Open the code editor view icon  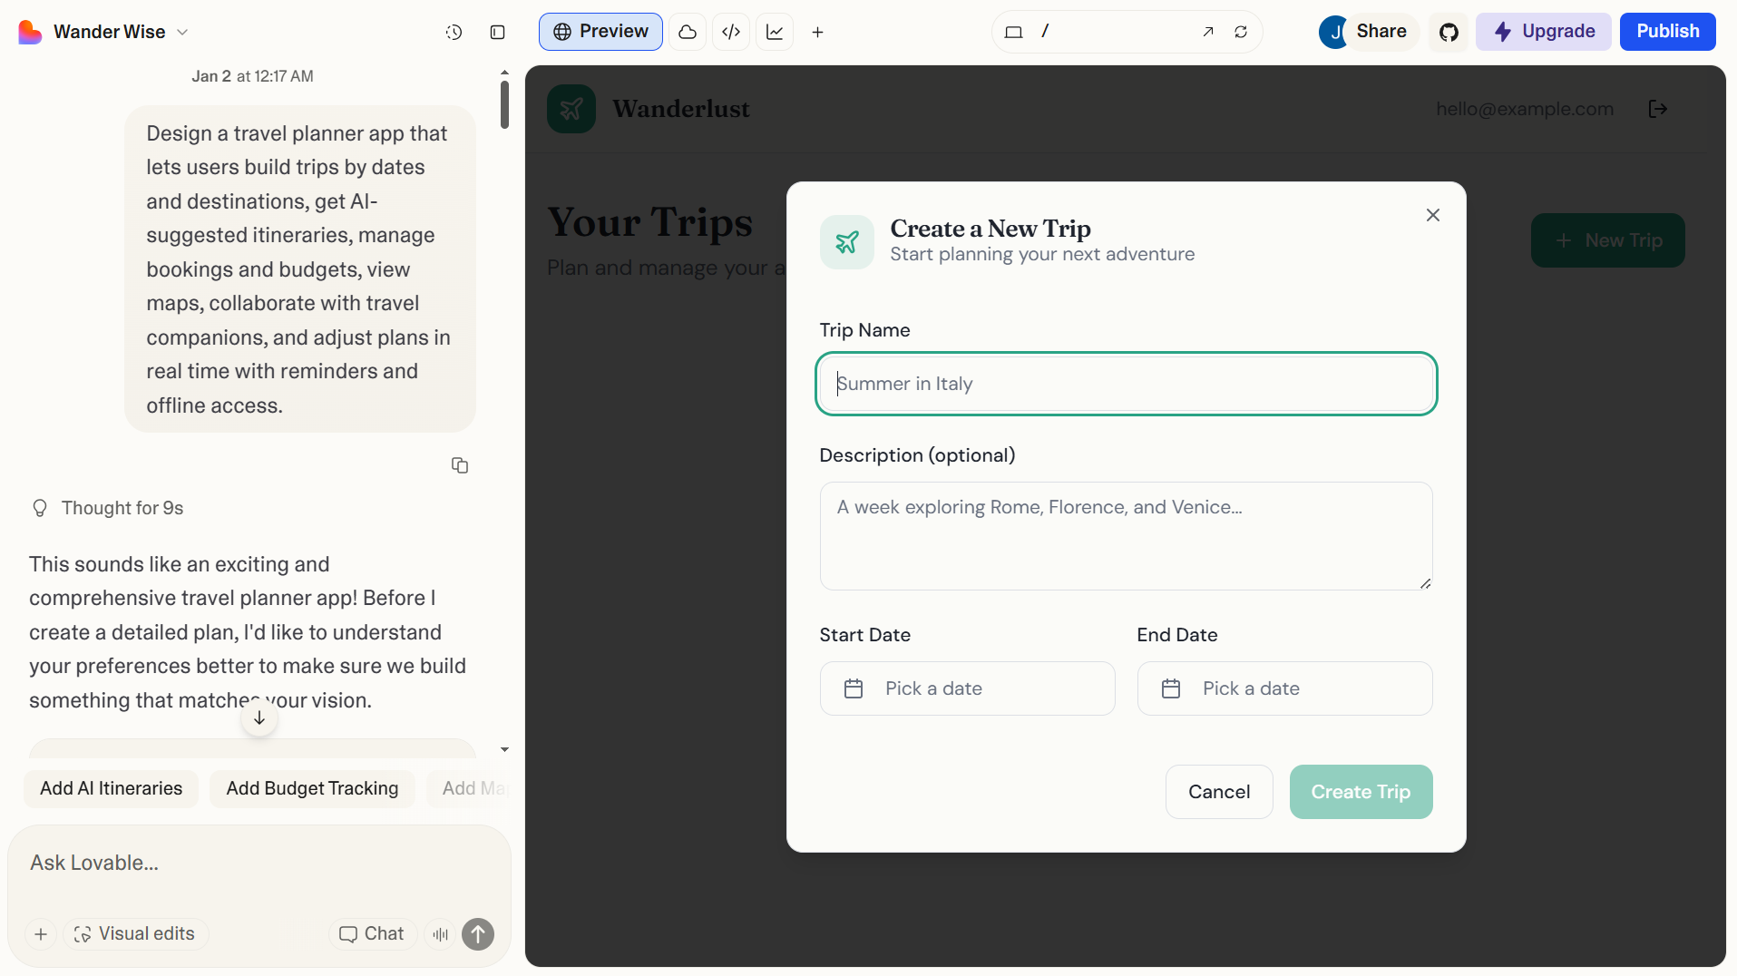[731, 32]
